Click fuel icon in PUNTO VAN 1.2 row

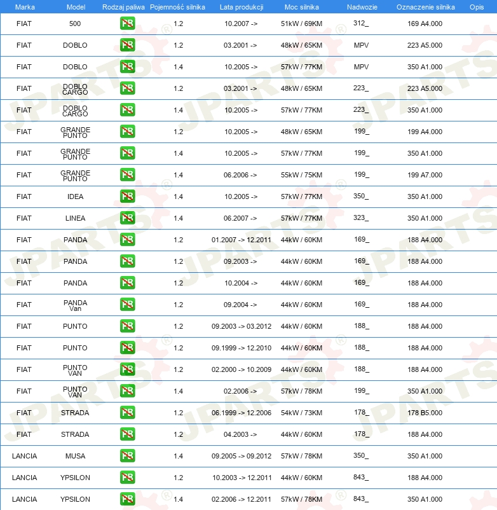[127, 369]
